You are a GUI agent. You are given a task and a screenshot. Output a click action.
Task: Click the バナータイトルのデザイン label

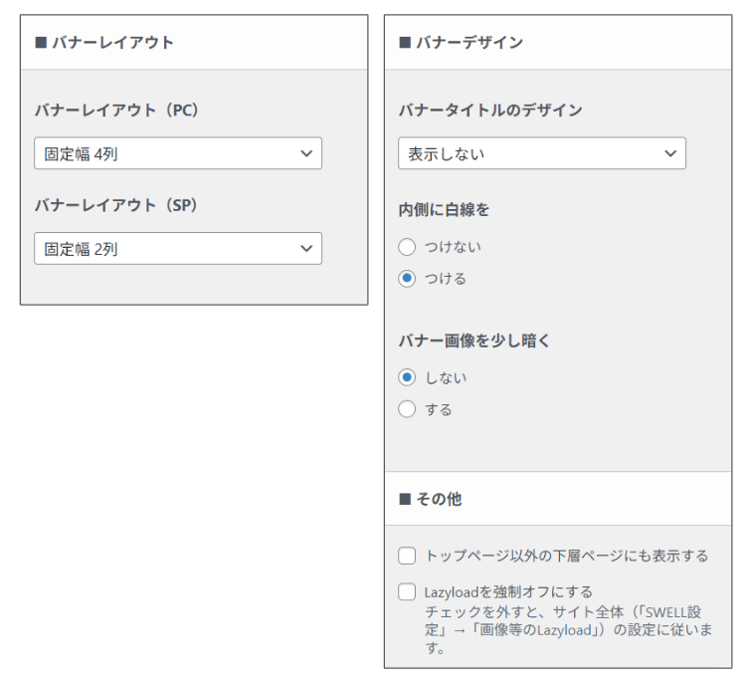490,111
